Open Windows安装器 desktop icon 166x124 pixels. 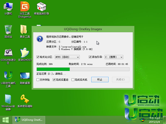pyautogui.click(x=8, y=102)
